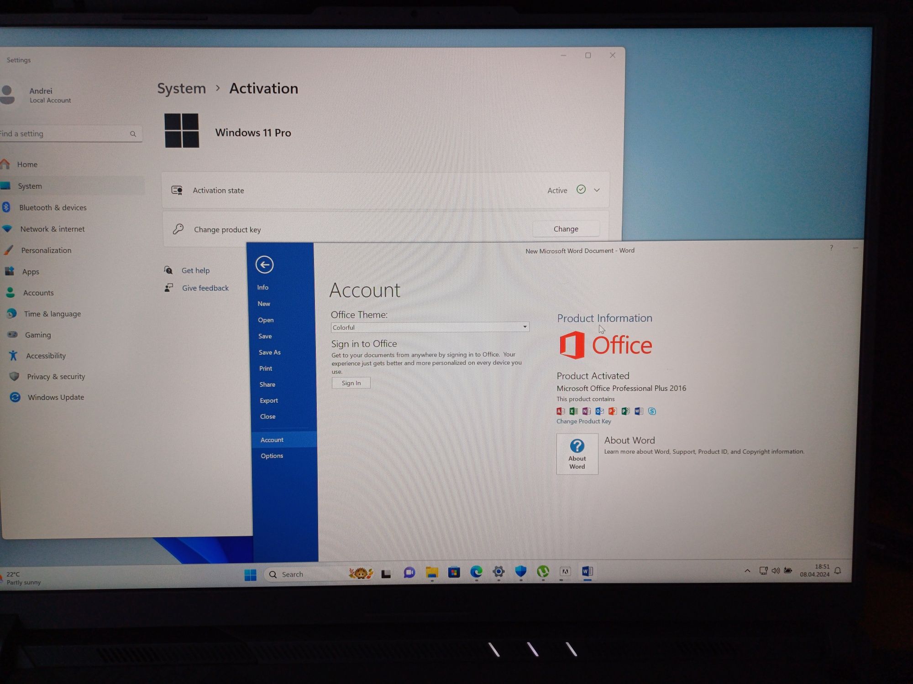
Task: Expand the Activation state details
Action: (x=597, y=190)
